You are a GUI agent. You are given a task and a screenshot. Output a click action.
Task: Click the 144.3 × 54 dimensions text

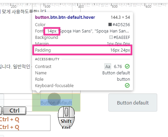point(120,17)
